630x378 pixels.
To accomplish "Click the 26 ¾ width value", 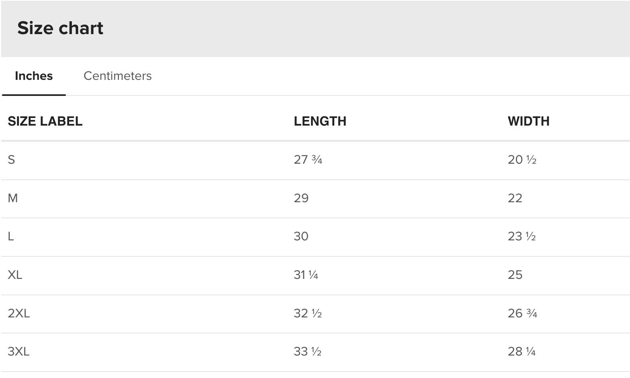I will [522, 313].
